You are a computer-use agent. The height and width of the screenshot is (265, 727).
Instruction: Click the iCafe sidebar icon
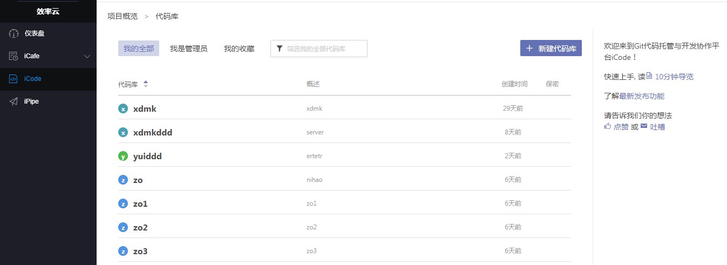point(13,56)
